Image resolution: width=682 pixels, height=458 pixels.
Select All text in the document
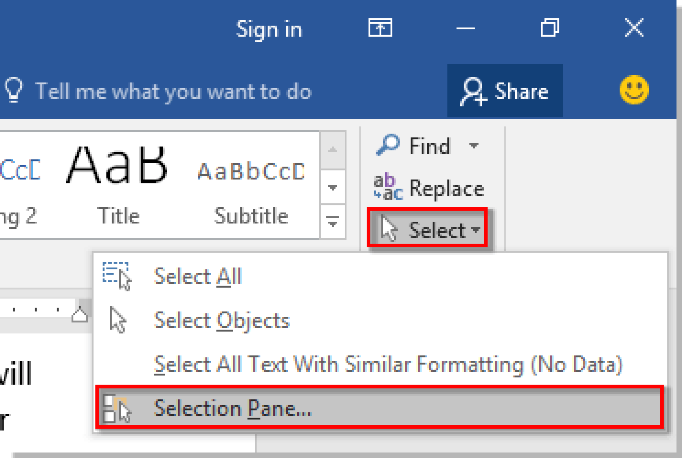pyautogui.click(x=198, y=276)
